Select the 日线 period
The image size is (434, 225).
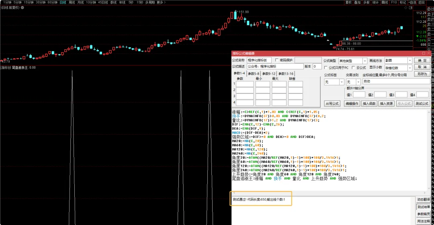(63, 2)
